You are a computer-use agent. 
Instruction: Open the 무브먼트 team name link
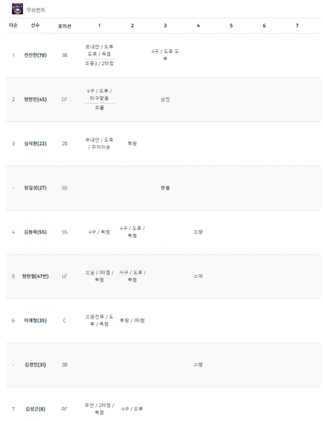[36, 10]
